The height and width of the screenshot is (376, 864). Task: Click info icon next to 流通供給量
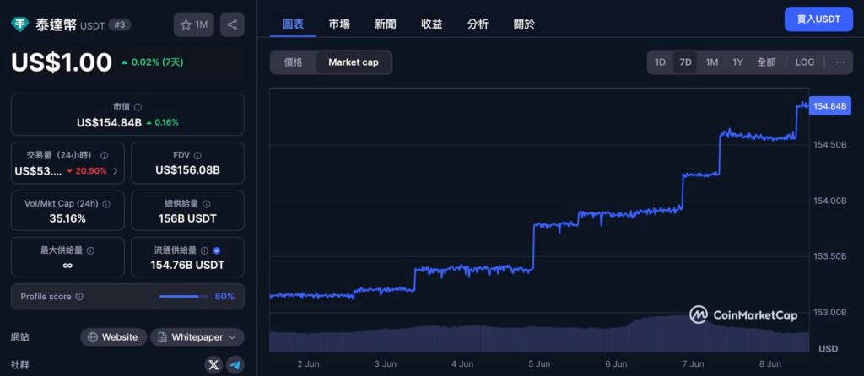(x=204, y=250)
